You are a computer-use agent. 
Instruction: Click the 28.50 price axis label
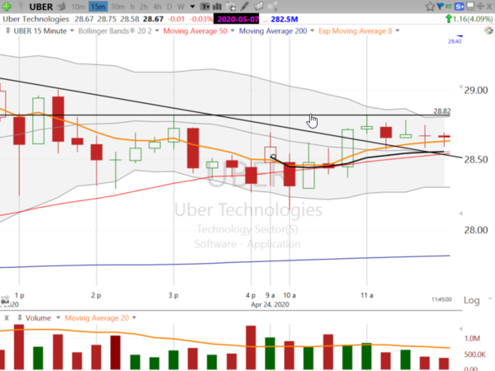tap(476, 160)
